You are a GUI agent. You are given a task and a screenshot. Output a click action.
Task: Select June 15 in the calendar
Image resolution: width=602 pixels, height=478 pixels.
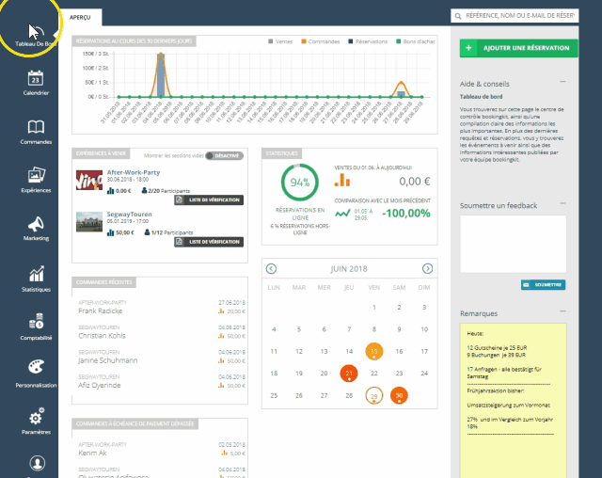[x=374, y=351]
